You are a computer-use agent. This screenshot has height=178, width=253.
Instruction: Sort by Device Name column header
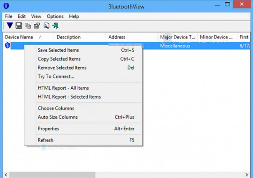28,37
